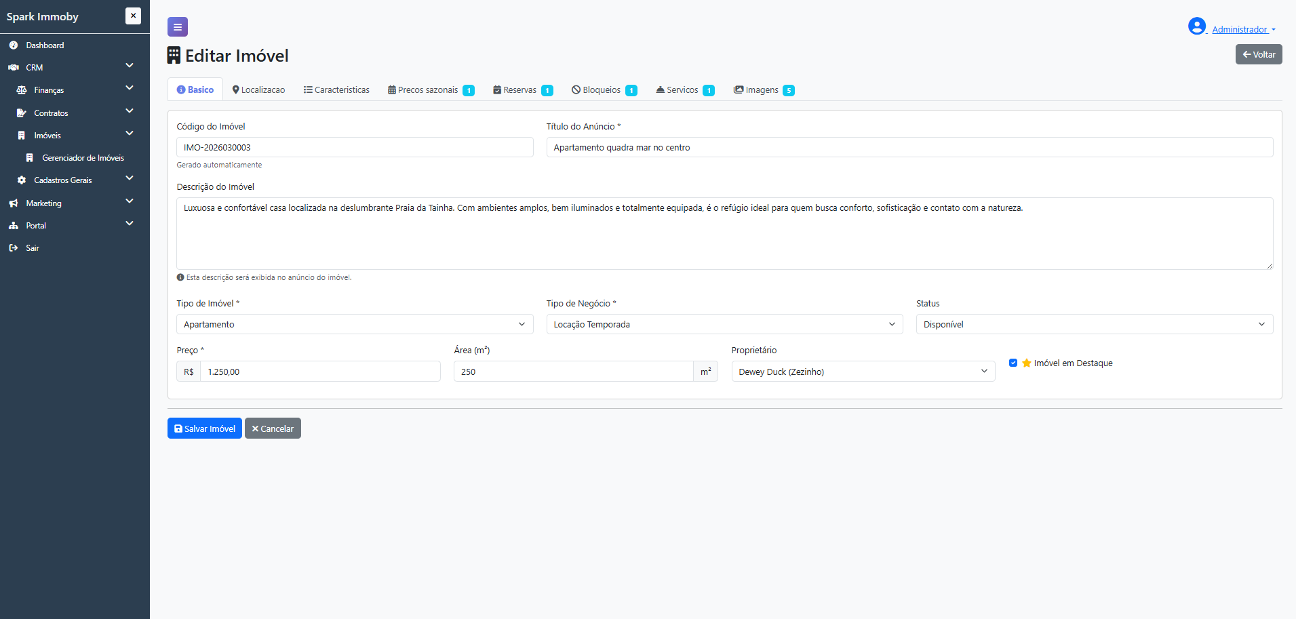Click the Dashboard gauge icon in sidebar

14,45
